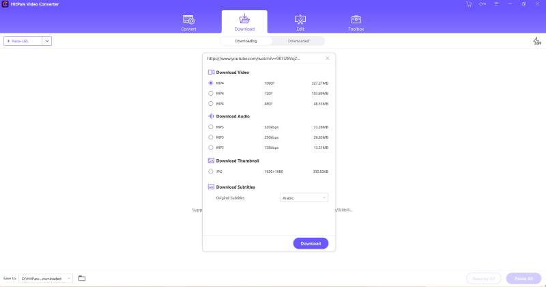
Task: Close the download options dialog
Action: pyautogui.click(x=328, y=58)
